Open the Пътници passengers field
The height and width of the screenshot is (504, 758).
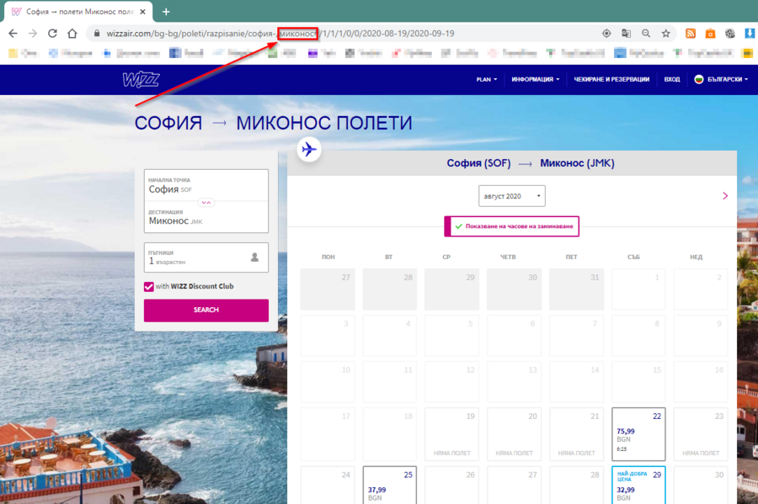pyautogui.click(x=206, y=257)
